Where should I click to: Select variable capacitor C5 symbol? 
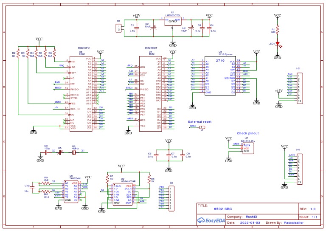pos(60,152)
